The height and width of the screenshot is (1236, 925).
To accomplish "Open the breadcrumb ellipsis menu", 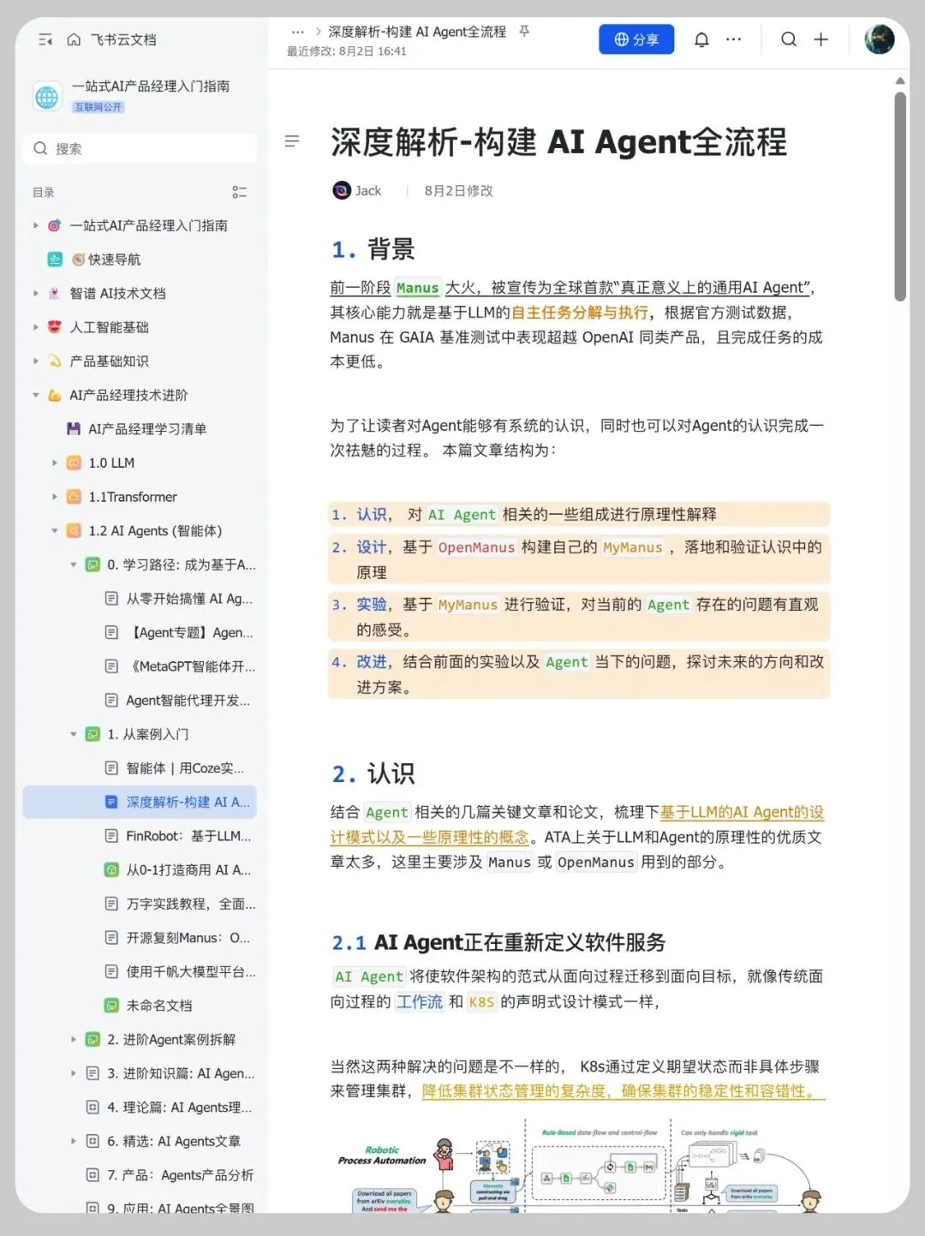I will click(298, 32).
